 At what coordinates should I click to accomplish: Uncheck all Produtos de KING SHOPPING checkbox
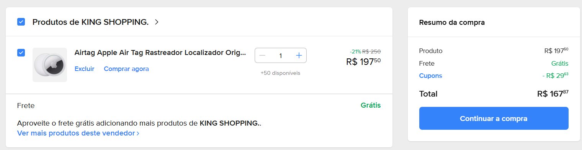21,22
